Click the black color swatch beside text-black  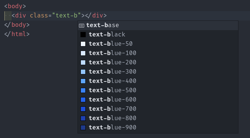pyautogui.click(x=83, y=35)
